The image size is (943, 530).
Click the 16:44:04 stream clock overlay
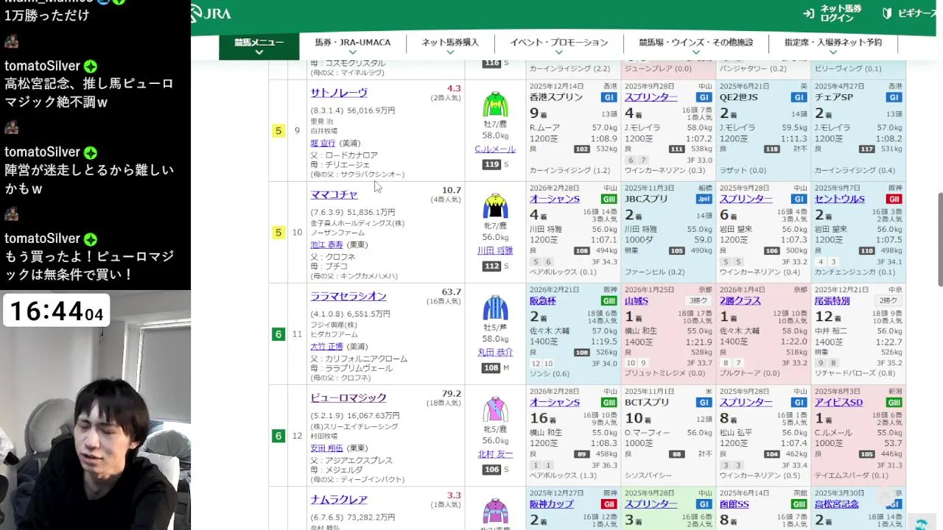click(x=56, y=311)
